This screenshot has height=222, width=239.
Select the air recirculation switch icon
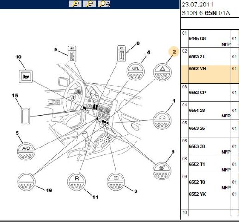(162, 121)
